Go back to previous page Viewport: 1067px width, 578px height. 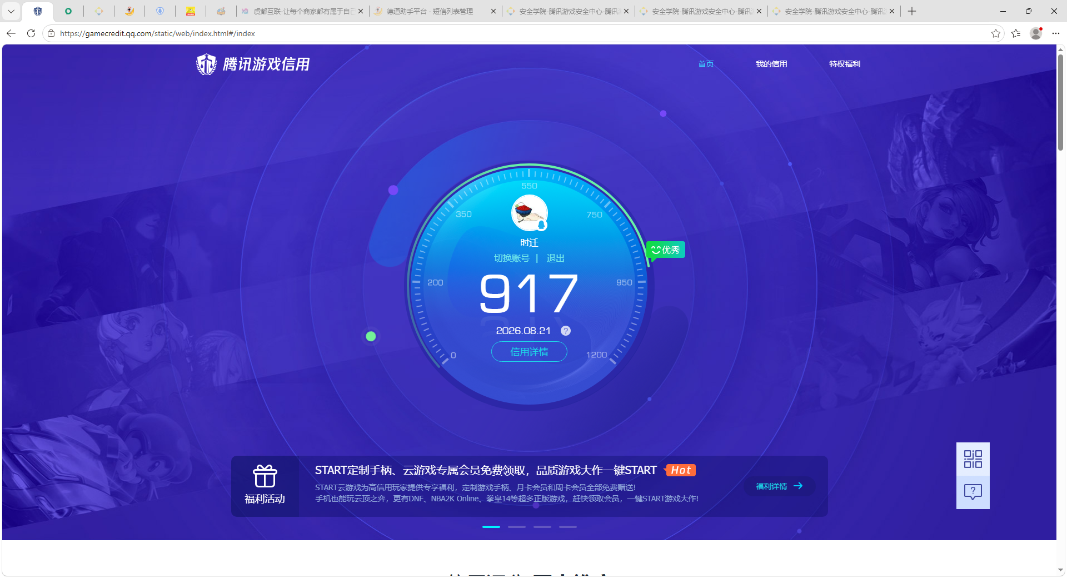point(11,33)
